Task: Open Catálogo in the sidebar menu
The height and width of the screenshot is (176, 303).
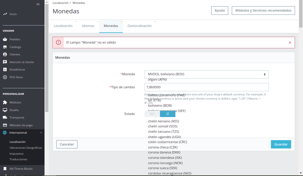Action: tap(15, 47)
